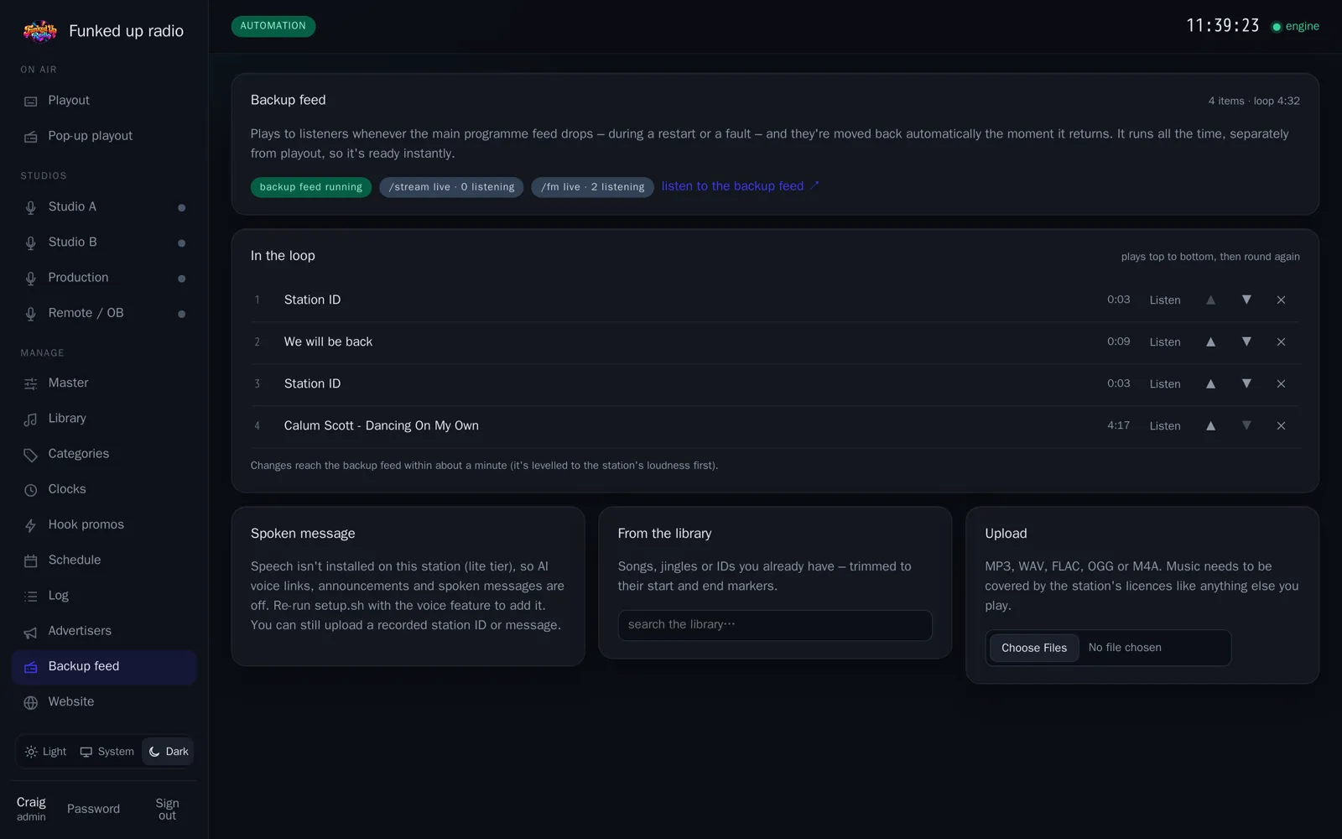The image size is (1342, 839).
Task: Listen to 'We will be back'
Action: click(x=1164, y=342)
